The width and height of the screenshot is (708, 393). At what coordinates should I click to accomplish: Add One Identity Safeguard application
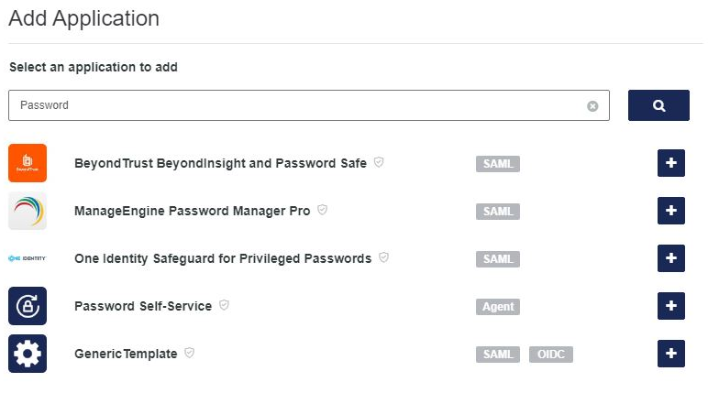tap(671, 258)
